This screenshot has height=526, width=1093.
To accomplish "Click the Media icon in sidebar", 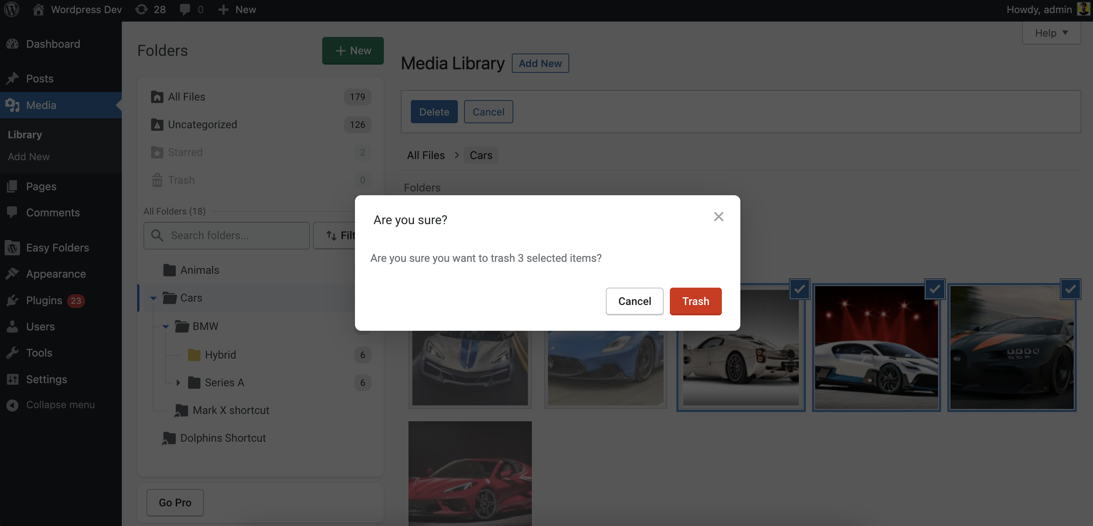I will point(13,105).
